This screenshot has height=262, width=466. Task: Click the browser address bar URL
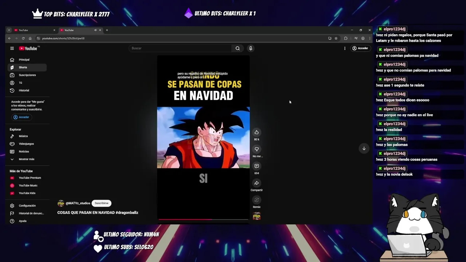(x=63, y=38)
